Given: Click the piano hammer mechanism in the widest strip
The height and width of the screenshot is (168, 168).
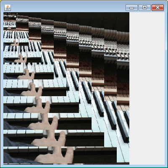Looking at the screenshot, I should 123,54.
